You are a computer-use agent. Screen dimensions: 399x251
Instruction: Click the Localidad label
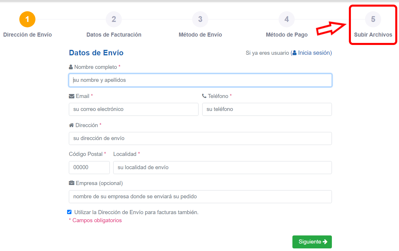pos(125,154)
